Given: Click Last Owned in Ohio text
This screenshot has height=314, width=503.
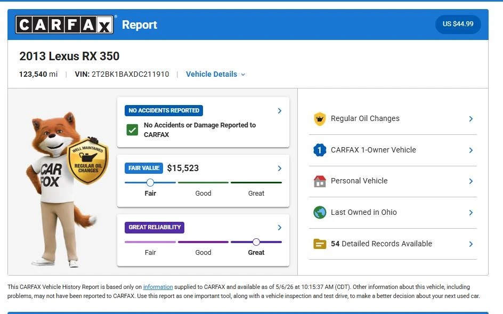Looking at the screenshot, I should tap(363, 212).
